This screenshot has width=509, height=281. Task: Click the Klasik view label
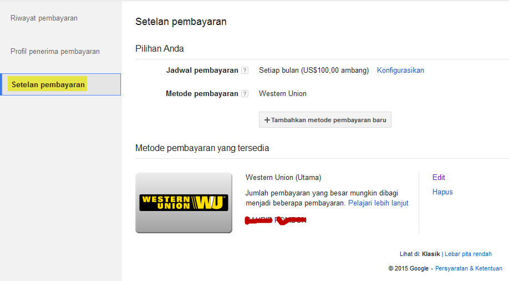point(431,254)
